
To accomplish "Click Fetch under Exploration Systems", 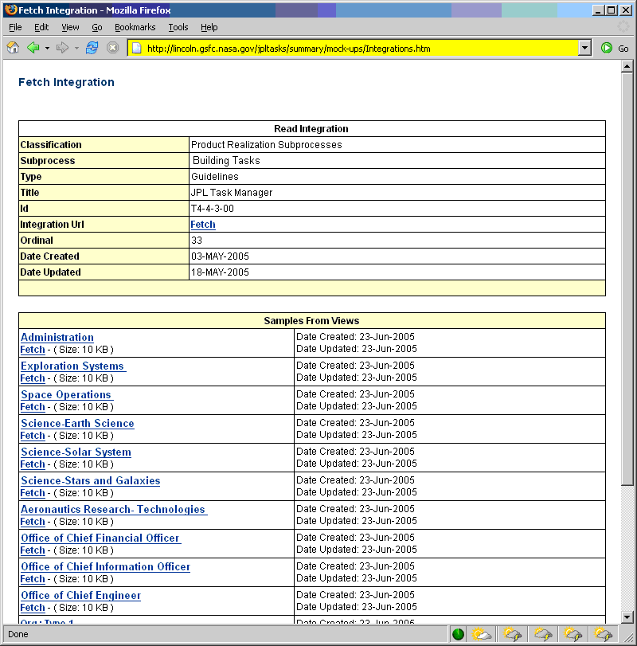I will pos(33,378).
